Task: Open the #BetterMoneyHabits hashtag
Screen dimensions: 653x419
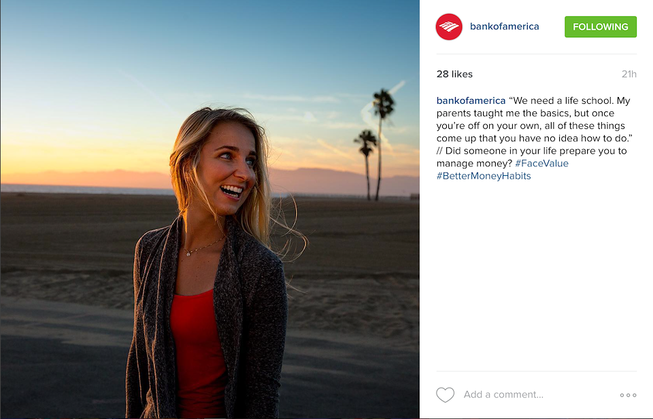Action: [x=484, y=176]
